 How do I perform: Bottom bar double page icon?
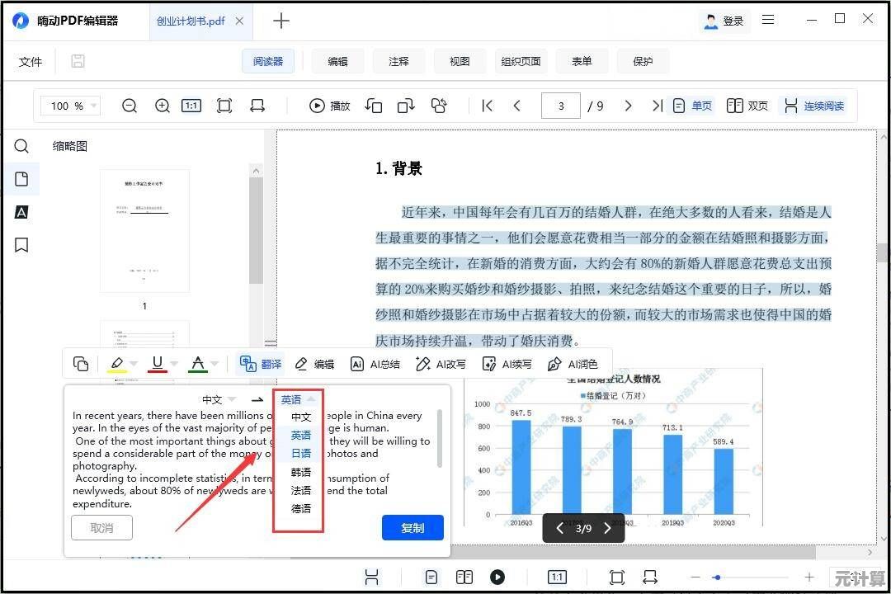[464, 577]
